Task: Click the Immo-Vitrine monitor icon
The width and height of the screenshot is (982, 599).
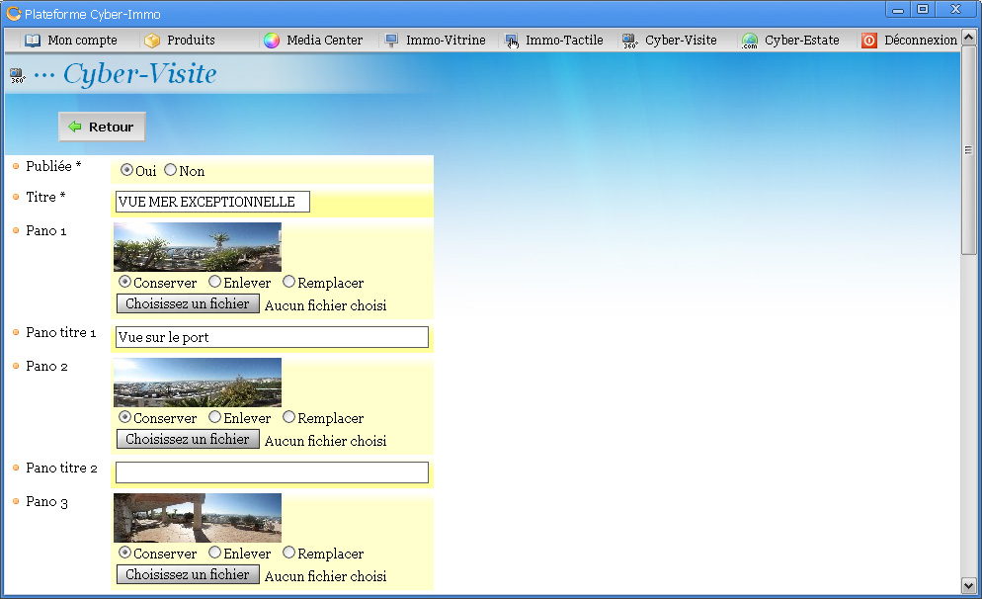Action: pos(391,41)
